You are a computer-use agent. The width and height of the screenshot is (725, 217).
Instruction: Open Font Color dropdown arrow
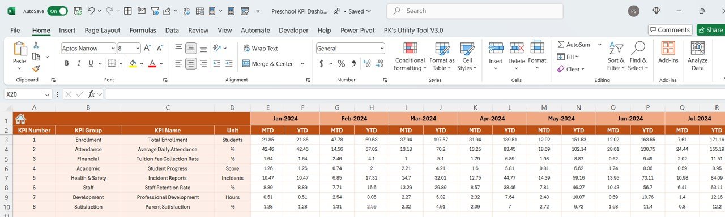[x=161, y=63]
